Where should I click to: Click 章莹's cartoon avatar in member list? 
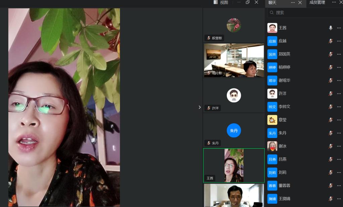[x=272, y=120]
